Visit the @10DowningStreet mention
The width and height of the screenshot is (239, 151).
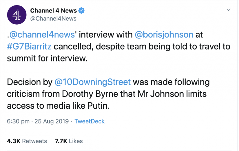click(x=92, y=82)
